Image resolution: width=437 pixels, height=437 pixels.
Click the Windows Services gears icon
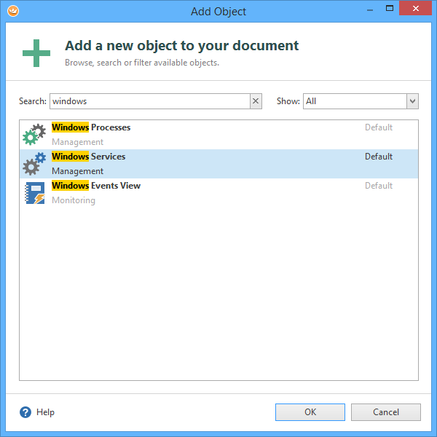[x=34, y=164]
